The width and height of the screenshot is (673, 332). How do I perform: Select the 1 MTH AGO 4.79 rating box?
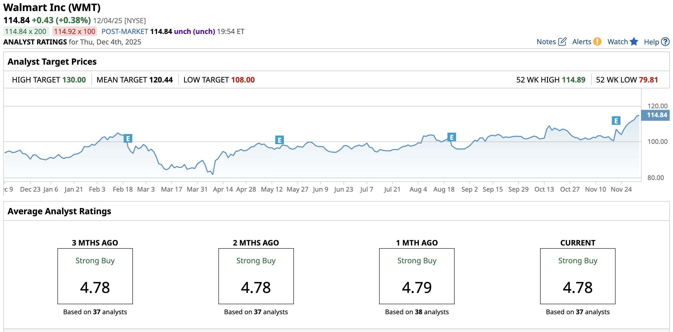point(417,276)
